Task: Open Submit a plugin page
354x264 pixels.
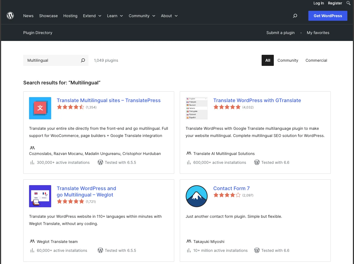Action: (280, 33)
